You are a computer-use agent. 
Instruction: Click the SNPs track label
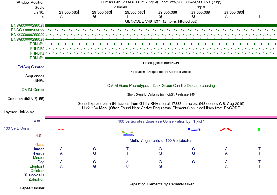tap(39, 80)
